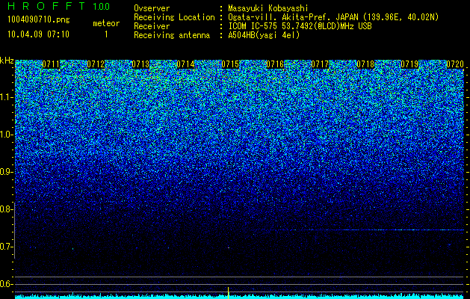Click the 0.8 kHz axis label
The image size is (470, 299).
(x=6, y=209)
